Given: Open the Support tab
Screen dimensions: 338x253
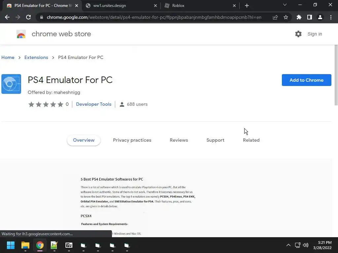Looking at the screenshot, I should click(x=215, y=140).
